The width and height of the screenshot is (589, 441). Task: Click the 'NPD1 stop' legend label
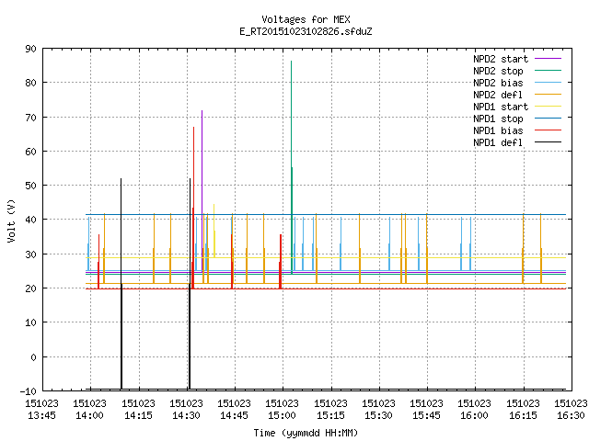(x=498, y=119)
